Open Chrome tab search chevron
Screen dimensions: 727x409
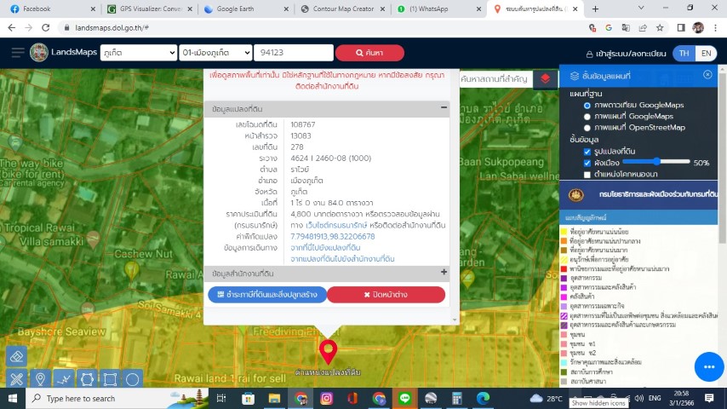pyautogui.click(x=641, y=9)
